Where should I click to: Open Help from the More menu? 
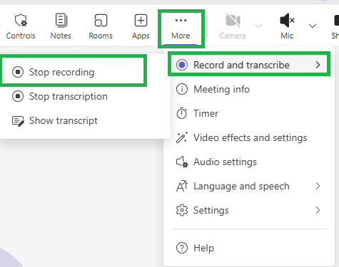coord(249,248)
